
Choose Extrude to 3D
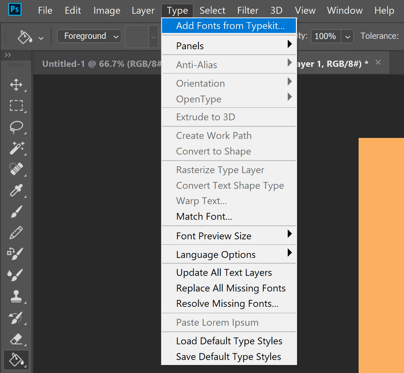[x=229, y=117]
